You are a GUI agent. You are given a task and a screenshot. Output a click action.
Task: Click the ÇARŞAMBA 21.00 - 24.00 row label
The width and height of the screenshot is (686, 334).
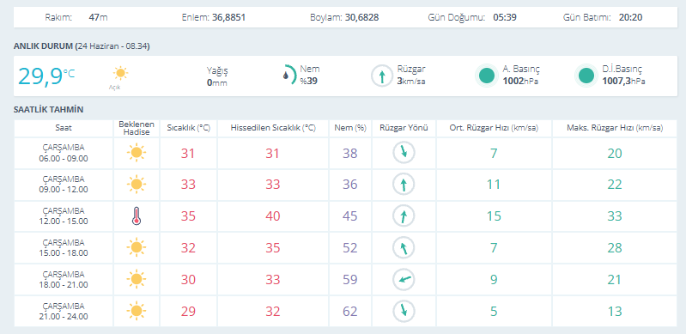[x=64, y=311]
